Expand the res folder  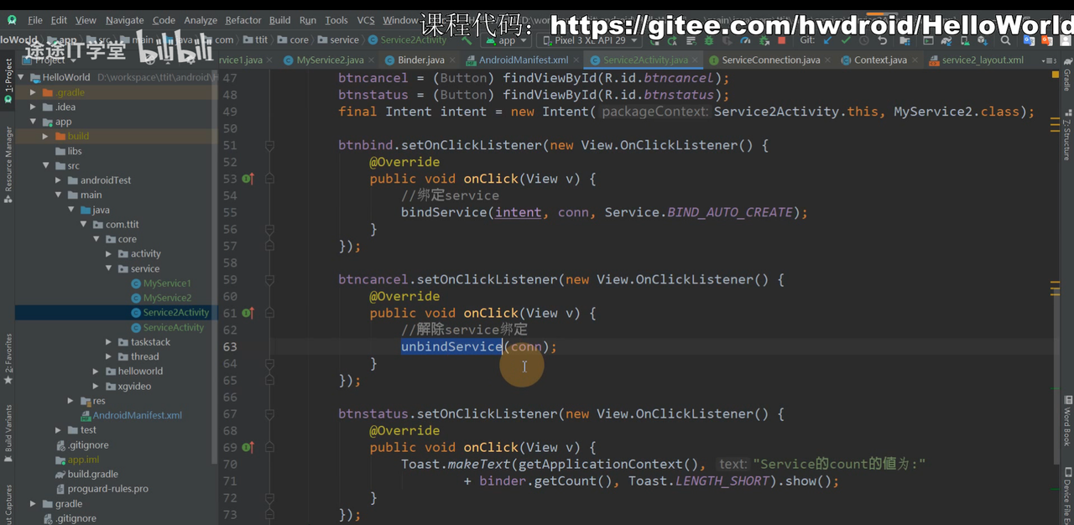tap(71, 401)
